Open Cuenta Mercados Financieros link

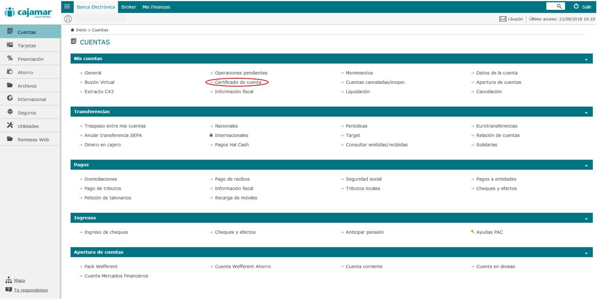[116, 276]
